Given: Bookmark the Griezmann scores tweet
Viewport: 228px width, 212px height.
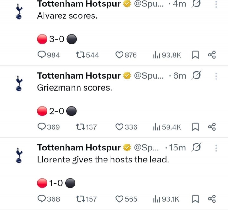Looking at the screenshot, I should click(x=195, y=127).
